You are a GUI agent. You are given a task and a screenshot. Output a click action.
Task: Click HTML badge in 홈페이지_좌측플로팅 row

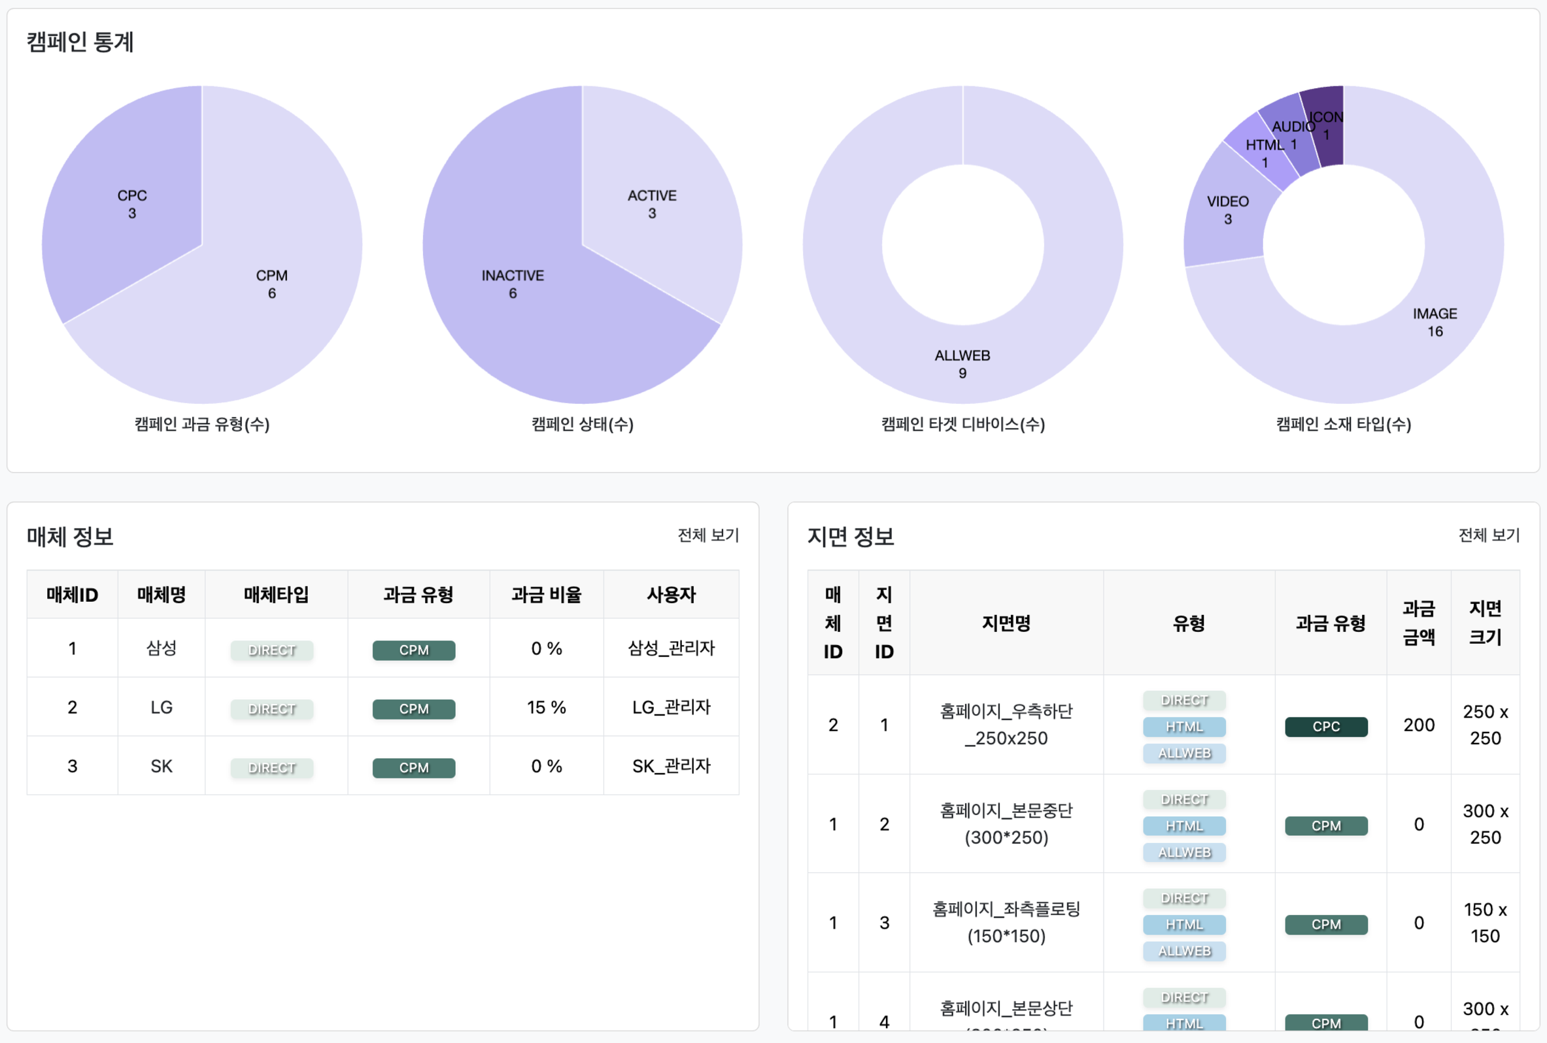pyautogui.click(x=1183, y=925)
